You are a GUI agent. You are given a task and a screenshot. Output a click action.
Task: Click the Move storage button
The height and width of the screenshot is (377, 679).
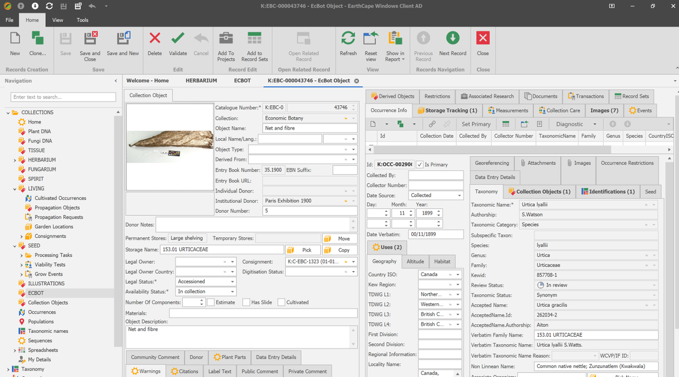(x=340, y=238)
